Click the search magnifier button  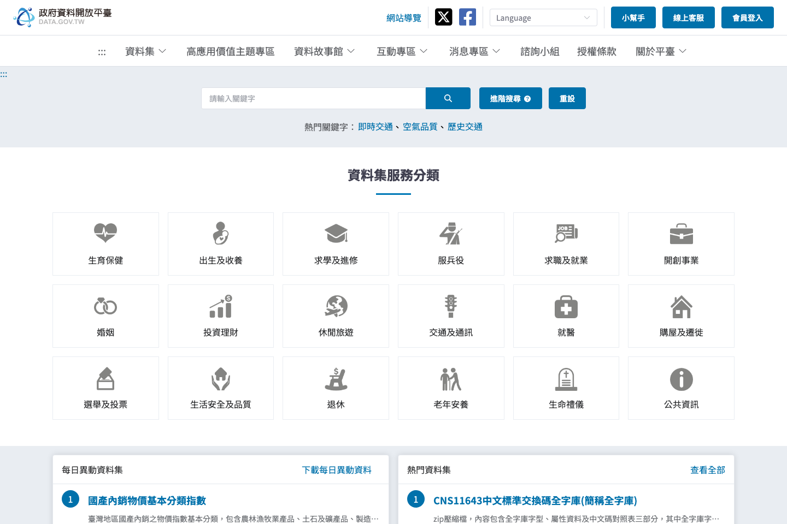pos(448,98)
